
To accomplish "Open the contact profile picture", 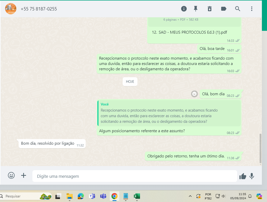I will [11, 9].
